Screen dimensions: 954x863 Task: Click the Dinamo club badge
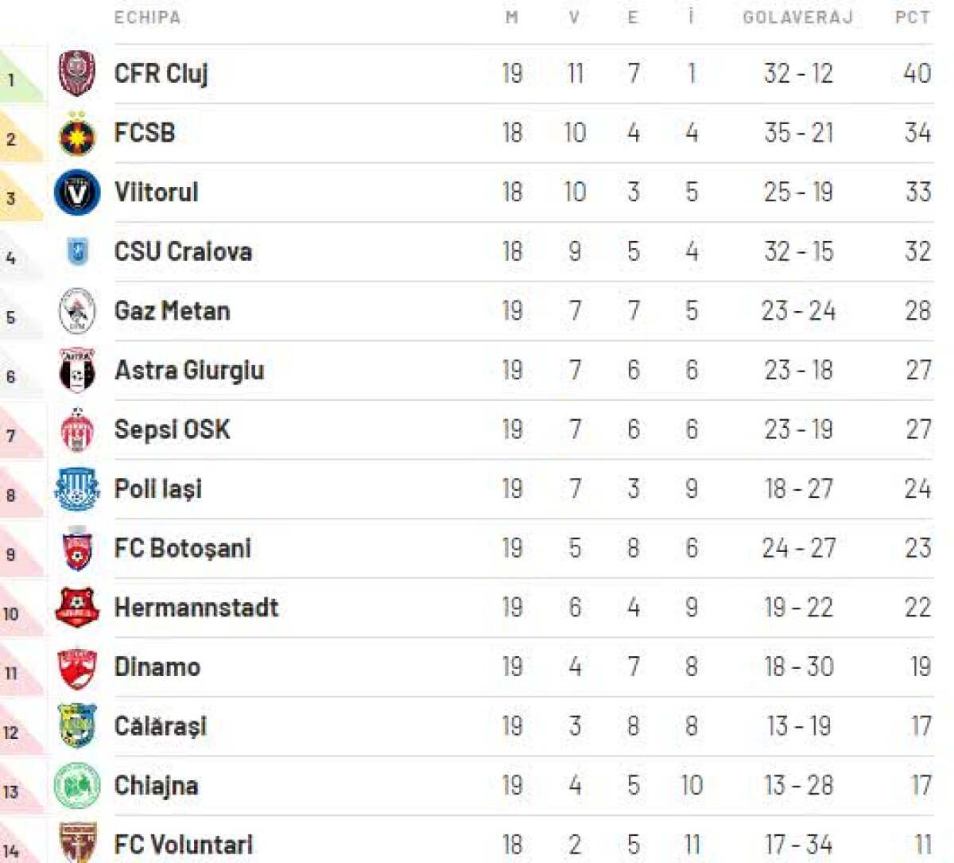(77, 667)
